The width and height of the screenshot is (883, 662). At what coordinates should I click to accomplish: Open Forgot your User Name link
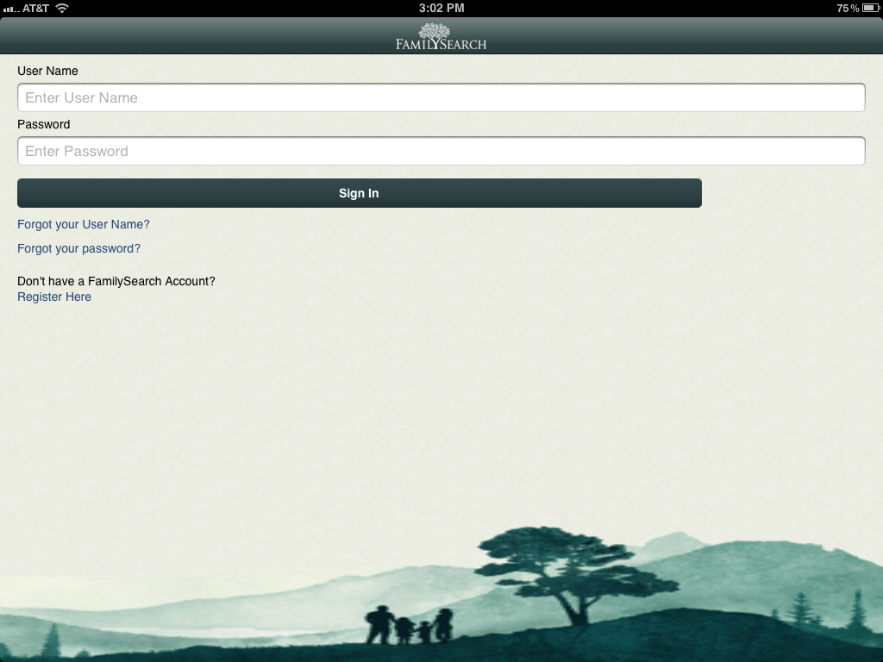coord(83,224)
